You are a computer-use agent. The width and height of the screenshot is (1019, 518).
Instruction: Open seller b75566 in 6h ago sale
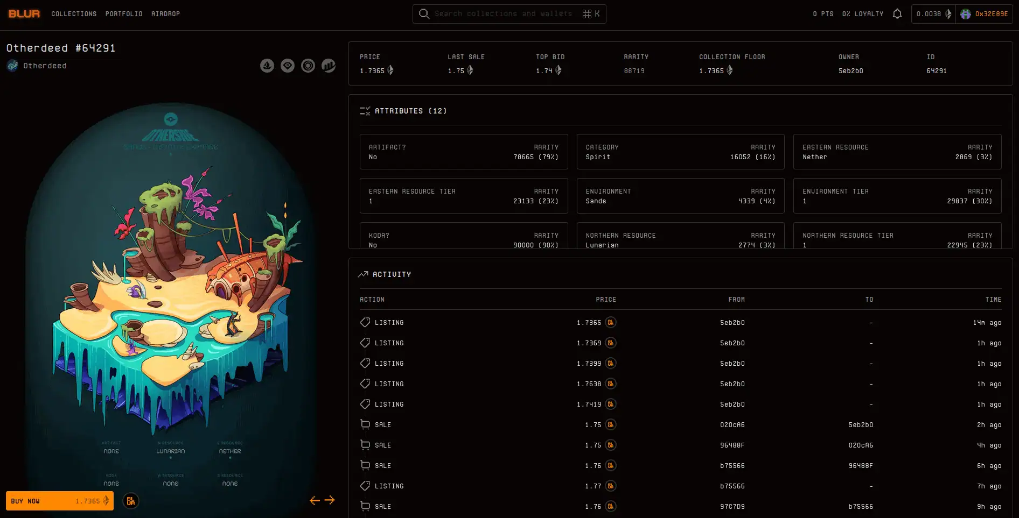pyautogui.click(x=732, y=466)
